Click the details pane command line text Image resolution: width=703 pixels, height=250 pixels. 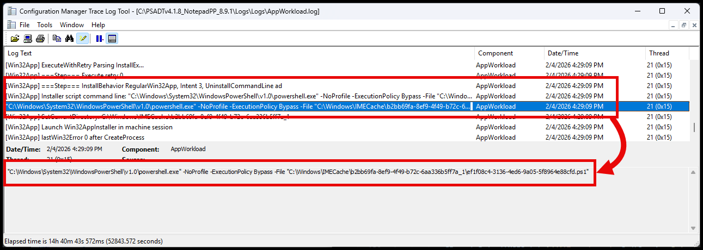click(298, 172)
